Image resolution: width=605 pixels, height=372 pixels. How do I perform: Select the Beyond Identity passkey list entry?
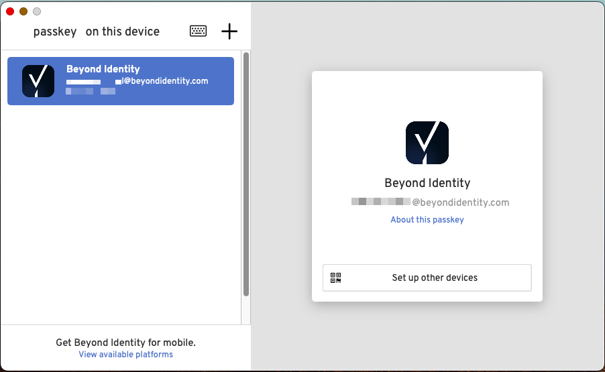121,81
